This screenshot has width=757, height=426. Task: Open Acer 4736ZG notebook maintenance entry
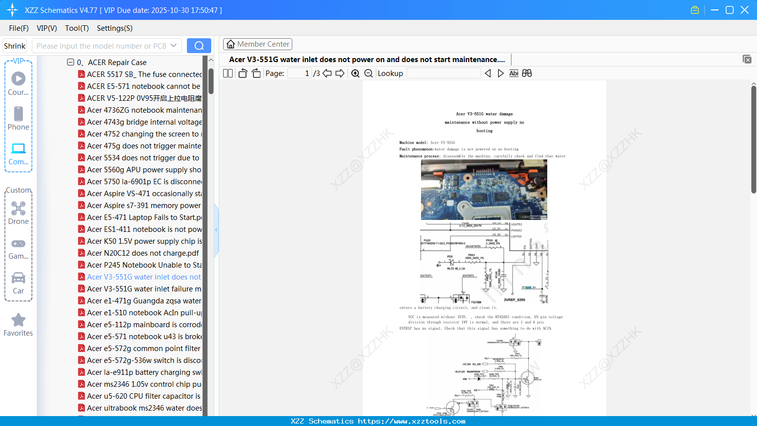tap(145, 110)
